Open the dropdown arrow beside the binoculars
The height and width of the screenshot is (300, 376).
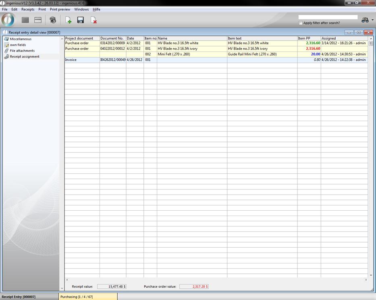[373, 20]
